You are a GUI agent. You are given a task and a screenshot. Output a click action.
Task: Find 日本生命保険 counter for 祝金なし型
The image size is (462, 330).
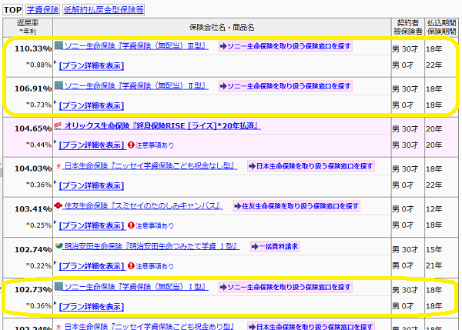point(311,166)
